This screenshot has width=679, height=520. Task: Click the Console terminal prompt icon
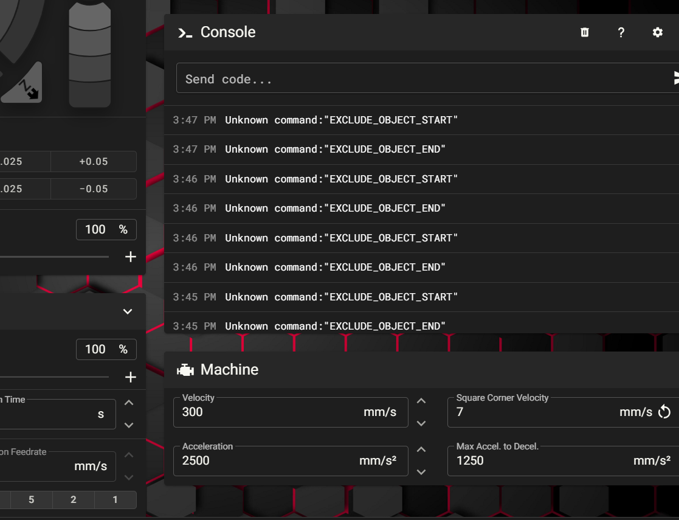[185, 33]
